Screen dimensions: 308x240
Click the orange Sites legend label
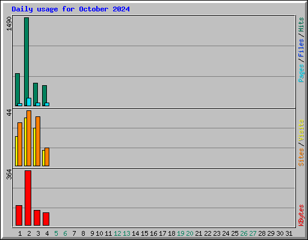click(301, 157)
